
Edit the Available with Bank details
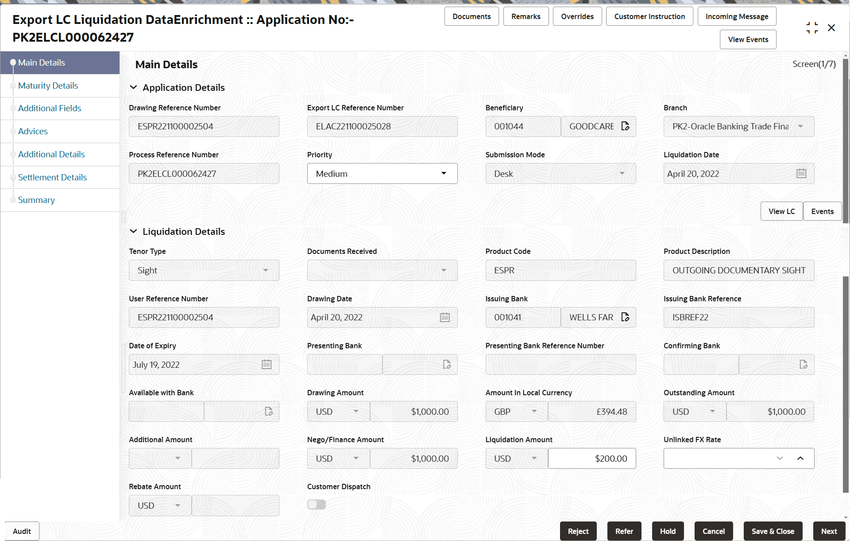point(269,411)
